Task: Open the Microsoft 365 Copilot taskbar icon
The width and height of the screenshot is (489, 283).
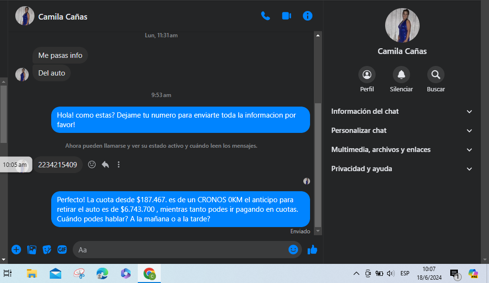Action: pos(126,273)
